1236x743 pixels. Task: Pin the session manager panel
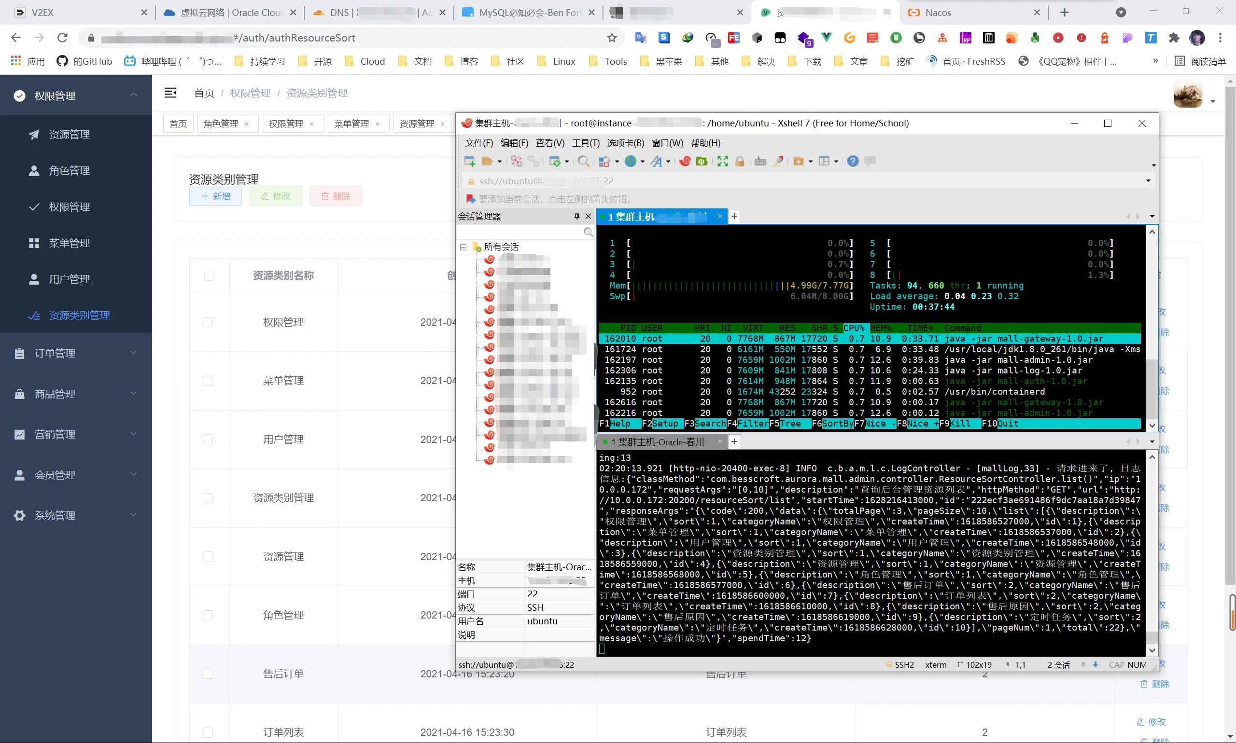[x=576, y=216]
